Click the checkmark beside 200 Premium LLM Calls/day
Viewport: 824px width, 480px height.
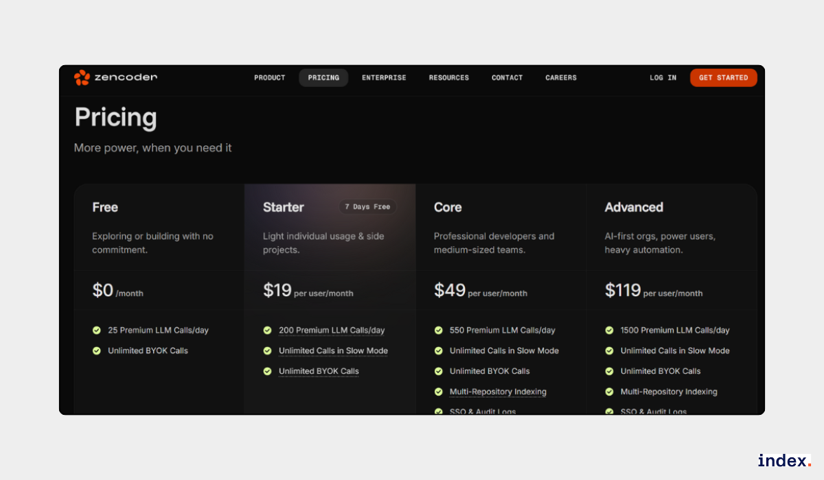click(x=267, y=330)
